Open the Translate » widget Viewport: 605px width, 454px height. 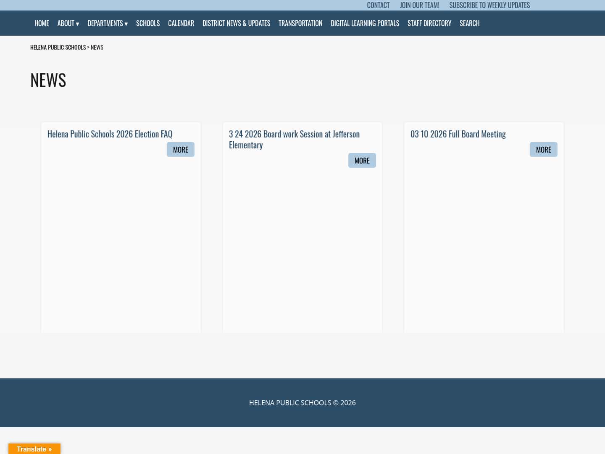coord(34,449)
